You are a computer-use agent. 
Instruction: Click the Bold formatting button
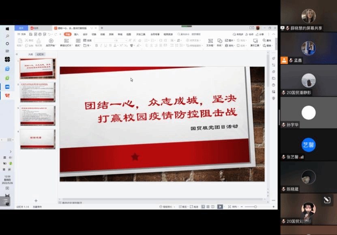click(x=96, y=46)
